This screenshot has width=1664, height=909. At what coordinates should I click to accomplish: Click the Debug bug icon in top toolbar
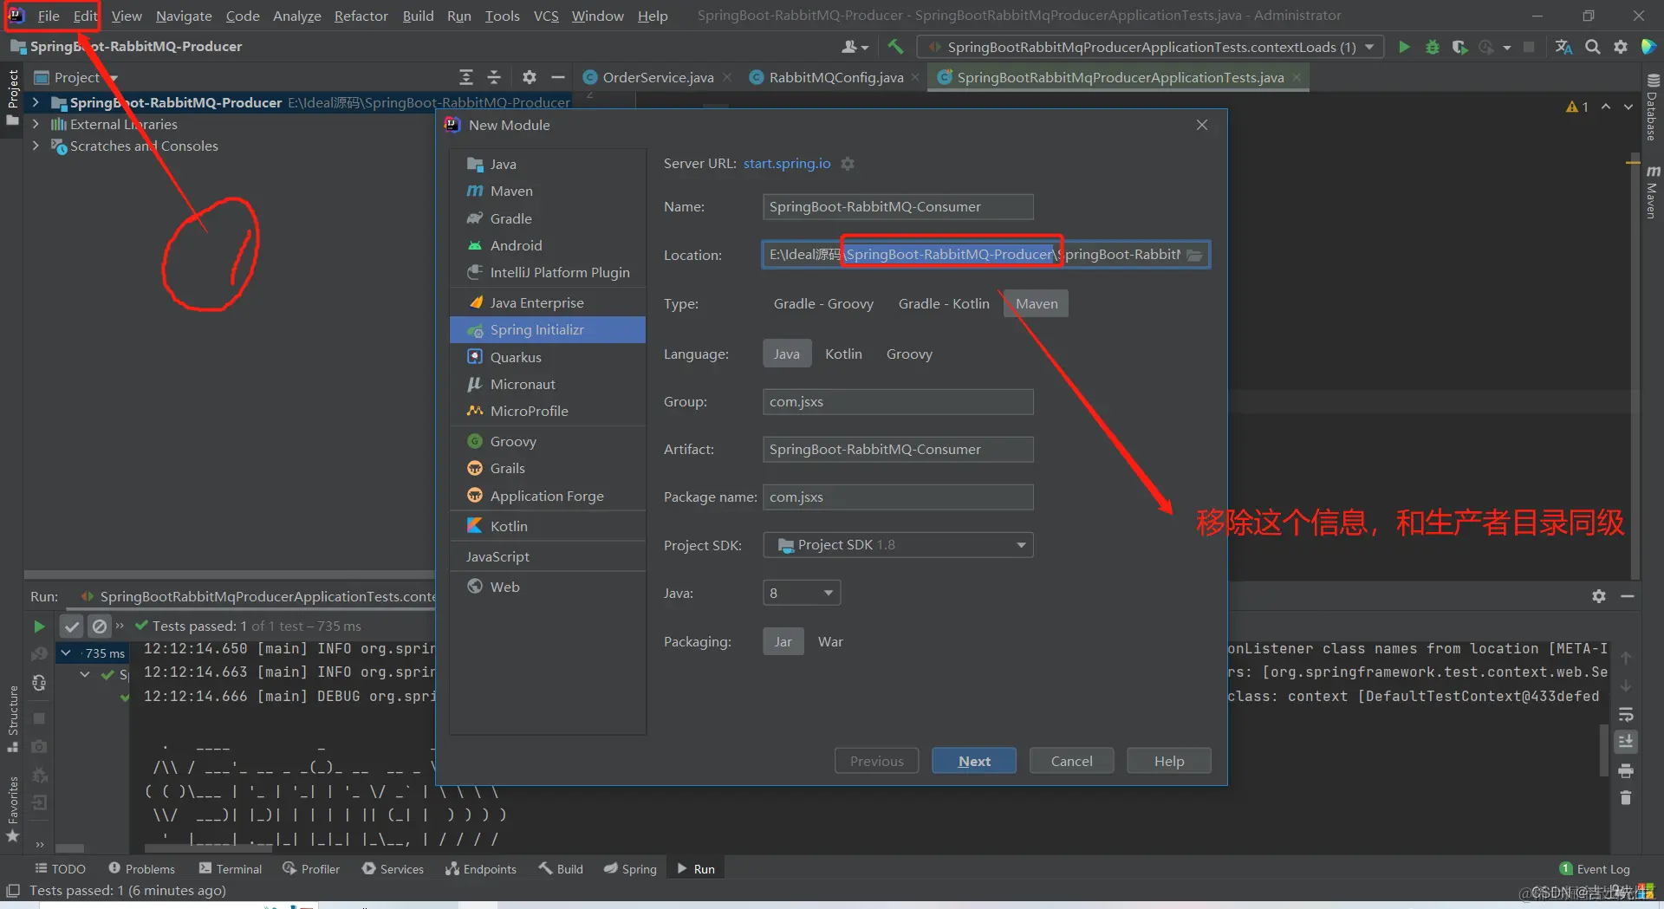(x=1433, y=47)
